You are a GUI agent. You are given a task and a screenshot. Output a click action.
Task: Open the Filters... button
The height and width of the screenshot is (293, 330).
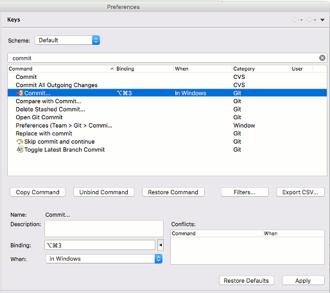coord(245,192)
